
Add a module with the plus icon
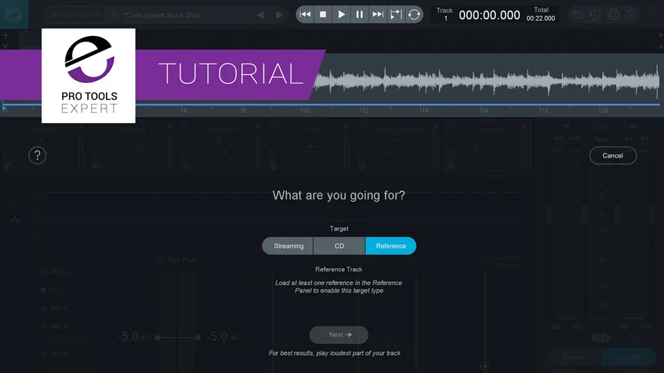[x=6, y=35]
